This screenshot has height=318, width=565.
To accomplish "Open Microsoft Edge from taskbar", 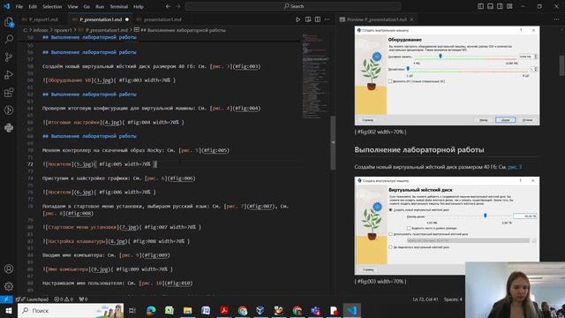I will coord(151,310).
